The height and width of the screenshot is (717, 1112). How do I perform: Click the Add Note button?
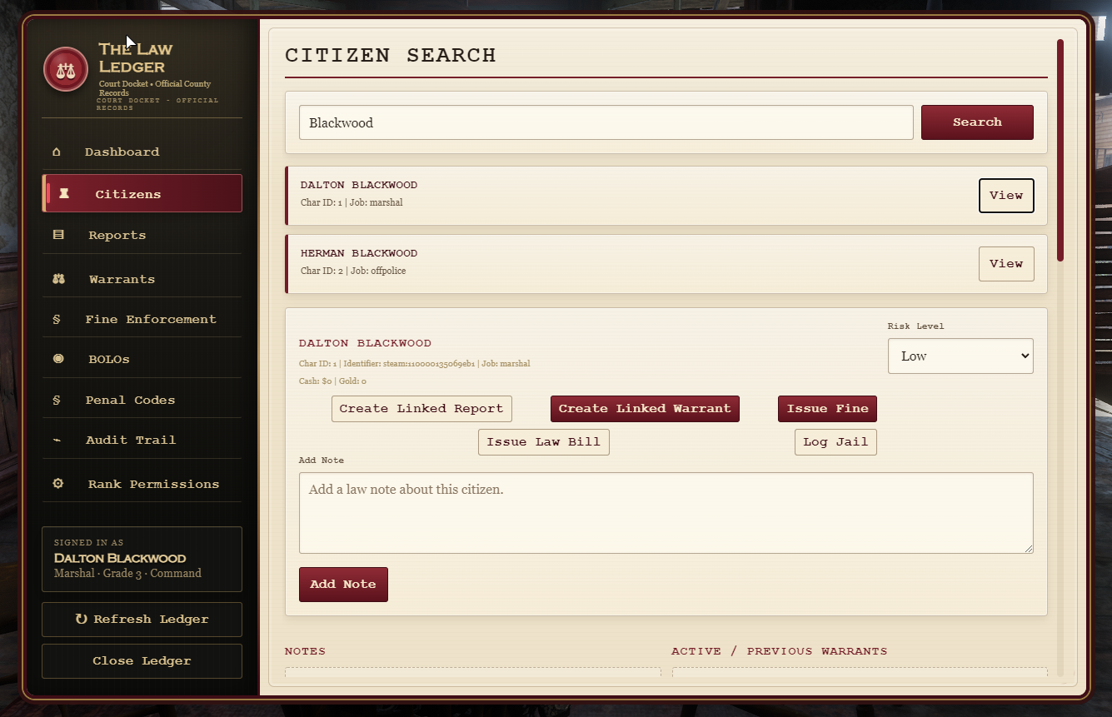tap(343, 585)
